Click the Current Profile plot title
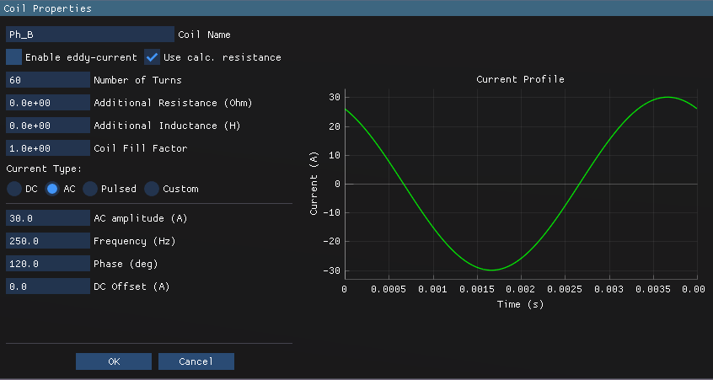This screenshot has width=713, height=380. tap(520, 79)
